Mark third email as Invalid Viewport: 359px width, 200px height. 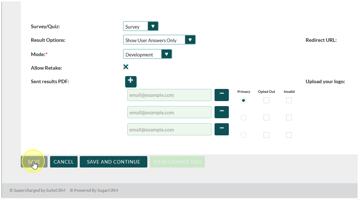[289, 135]
